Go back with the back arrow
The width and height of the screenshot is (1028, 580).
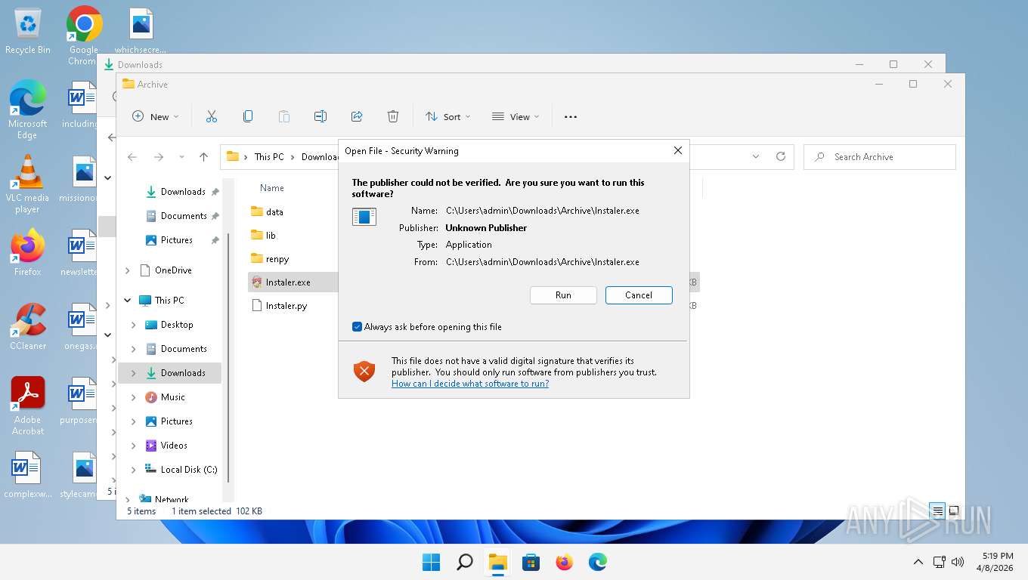[132, 157]
